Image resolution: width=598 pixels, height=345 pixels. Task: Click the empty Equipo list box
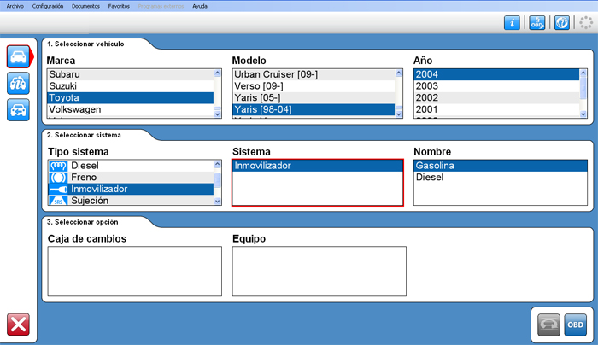pyautogui.click(x=320, y=271)
